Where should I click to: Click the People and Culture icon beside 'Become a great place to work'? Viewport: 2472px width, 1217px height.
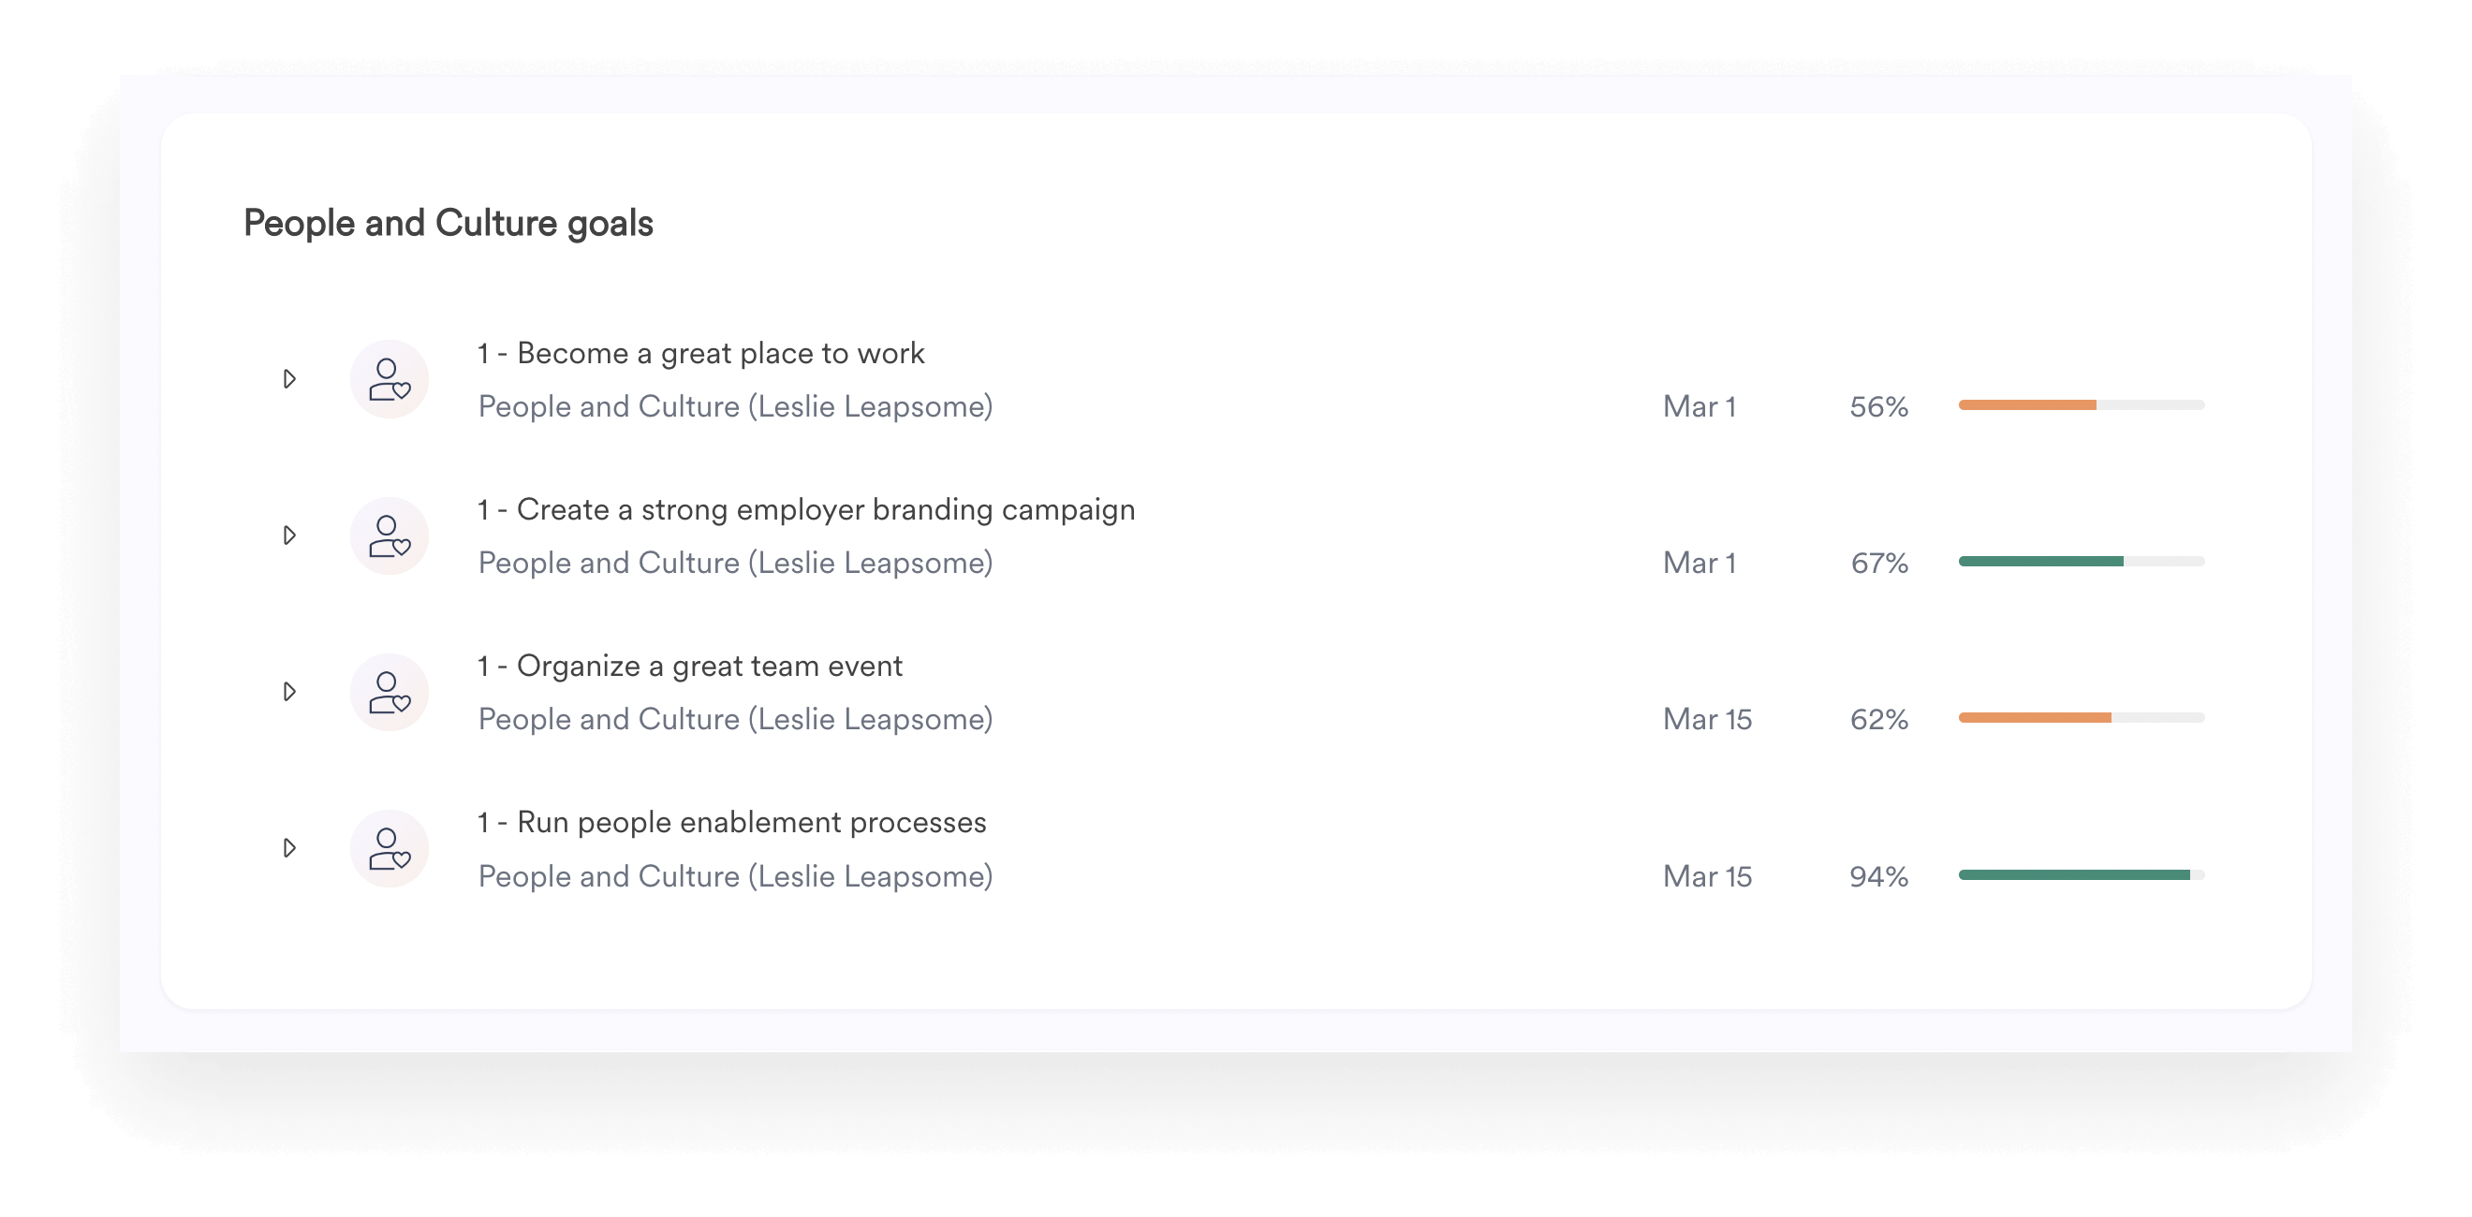point(389,378)
